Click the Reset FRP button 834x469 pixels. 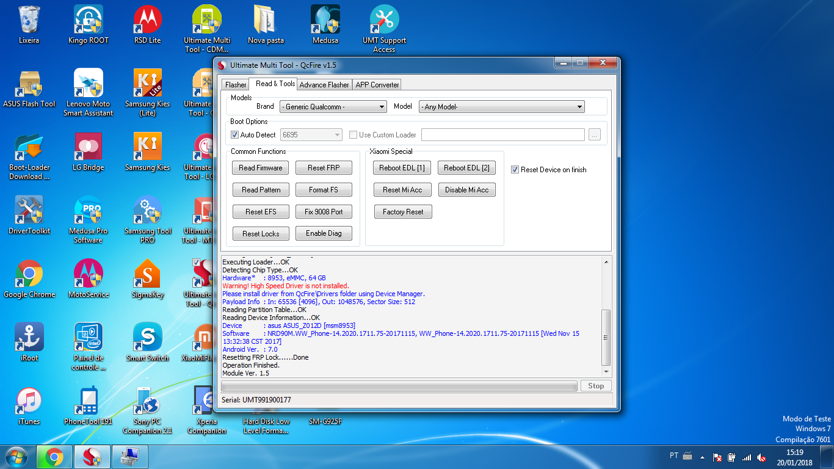pos(324,168)
